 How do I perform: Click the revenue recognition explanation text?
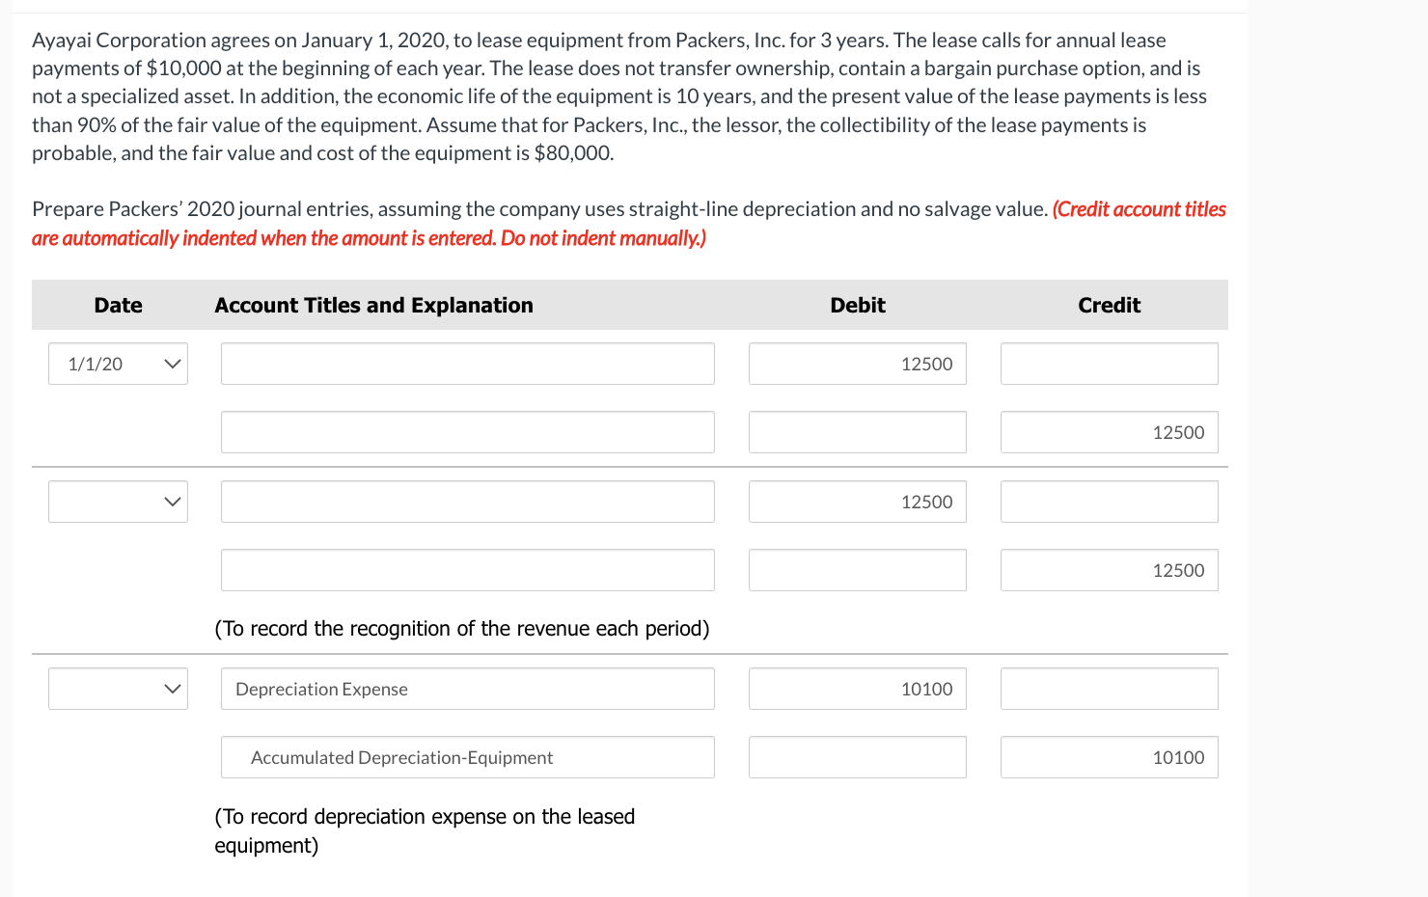point(462,629)
